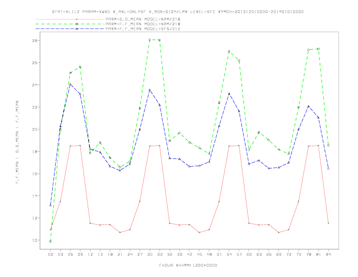The height and width of the screenshot is (277, 358).
Task: Click y-axis tick label 24
Action: [x=35, y=85]
